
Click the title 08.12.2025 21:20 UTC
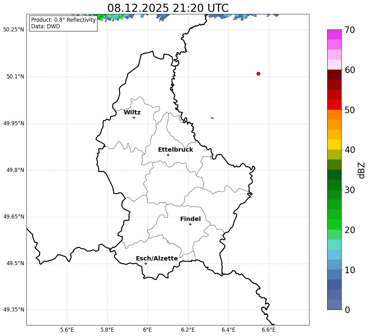coord(168,8)
